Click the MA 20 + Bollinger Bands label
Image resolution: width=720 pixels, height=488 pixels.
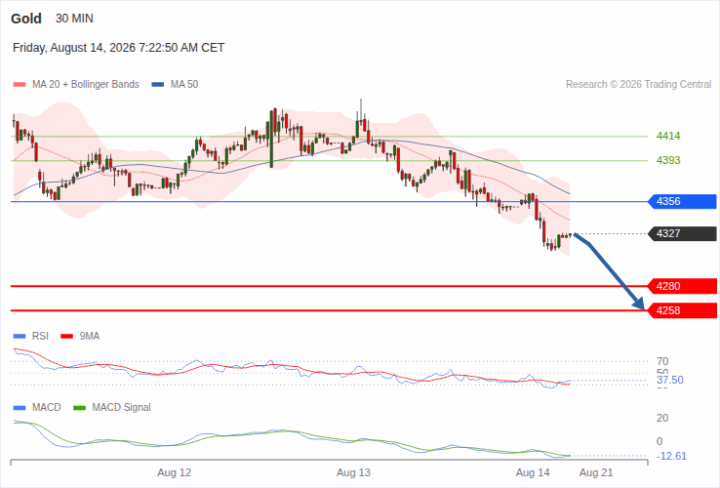[x=86, y=85]
